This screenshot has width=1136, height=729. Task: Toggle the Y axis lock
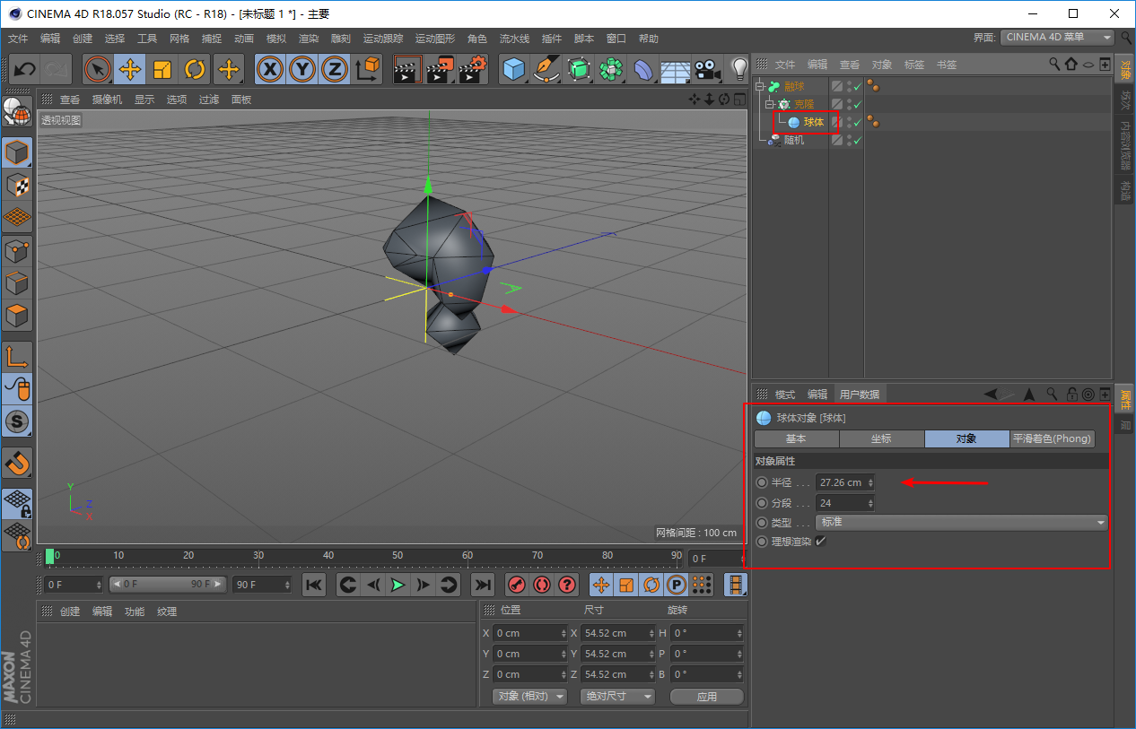click(x=302, y=69)
